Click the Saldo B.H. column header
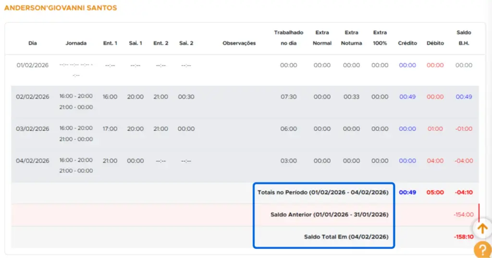Viewport: 492px width, 258px height. tap(464, 37)
